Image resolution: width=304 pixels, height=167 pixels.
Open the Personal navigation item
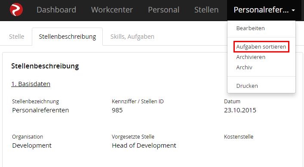point(164,10)
